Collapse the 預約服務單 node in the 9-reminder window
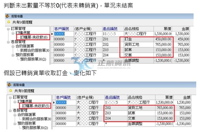This screenshot has width=200, height=132. pos(13,55)
